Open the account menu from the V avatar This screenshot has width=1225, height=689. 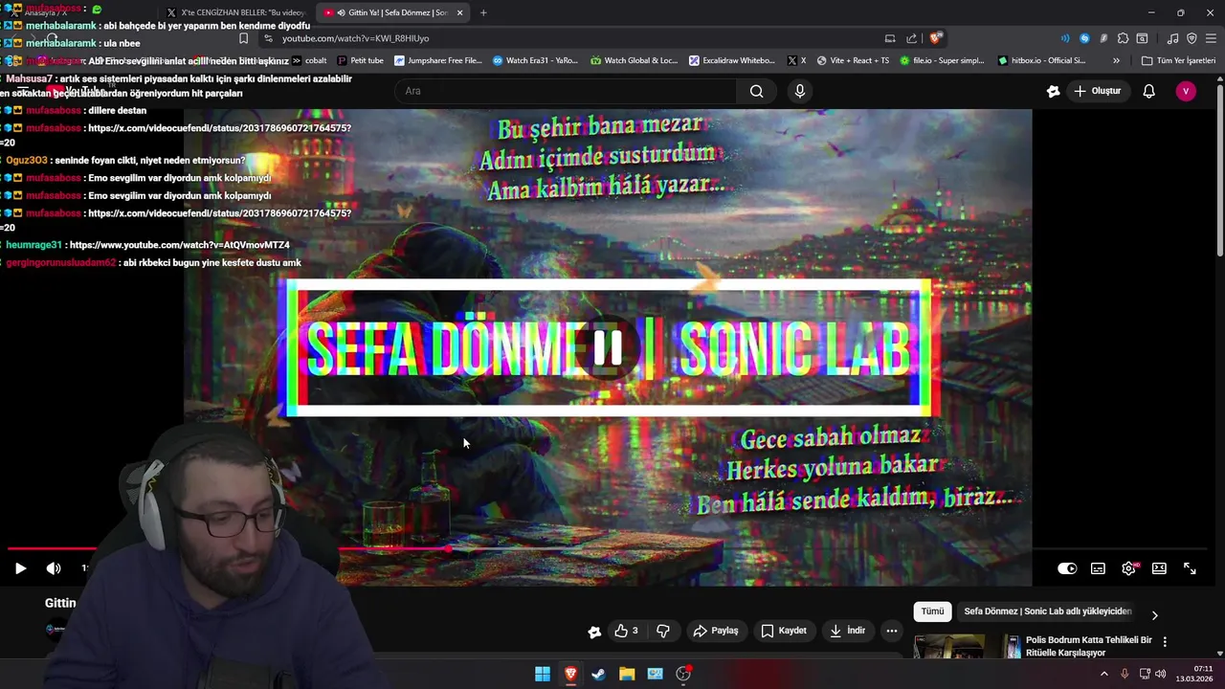tap(1186, 91)
